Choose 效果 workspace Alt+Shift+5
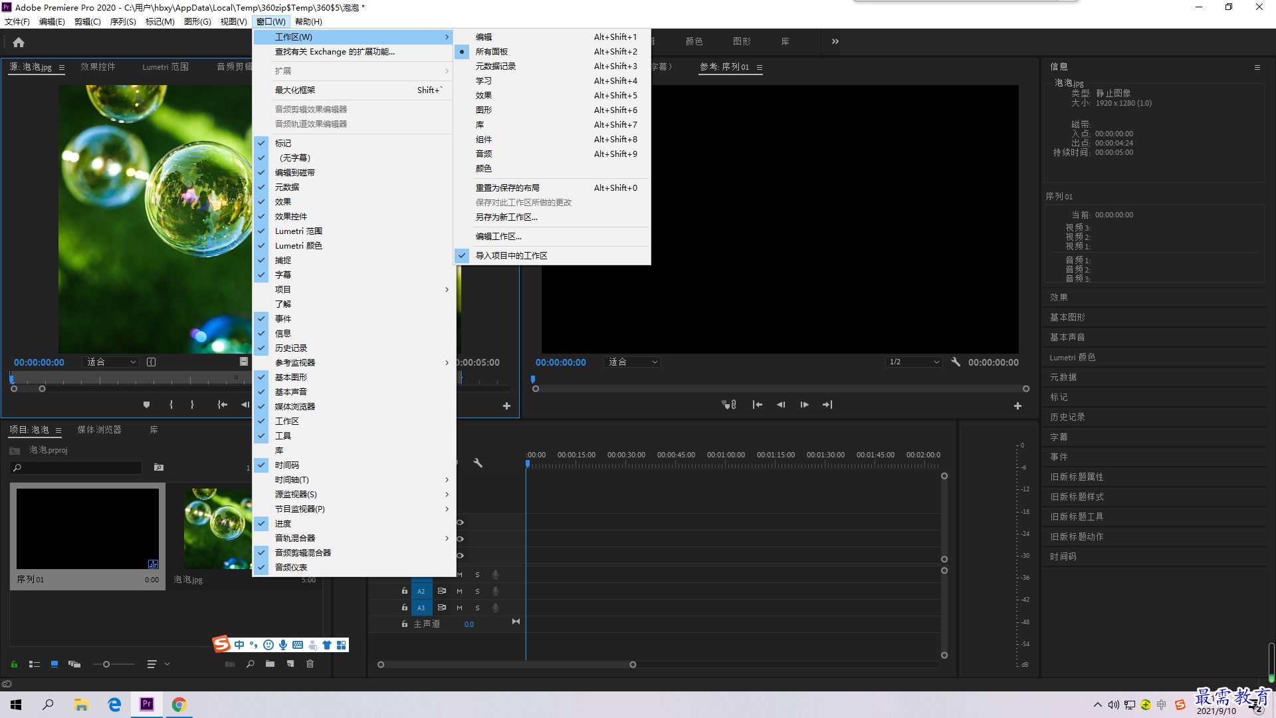1276x718 pixels. 552,96
